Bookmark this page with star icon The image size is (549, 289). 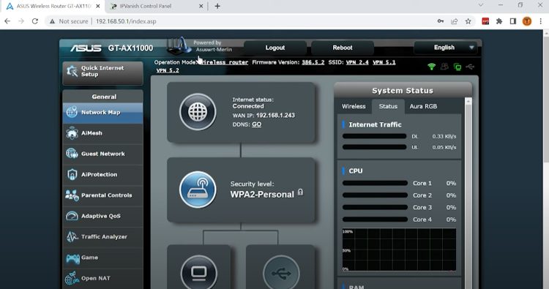[468, 21]
